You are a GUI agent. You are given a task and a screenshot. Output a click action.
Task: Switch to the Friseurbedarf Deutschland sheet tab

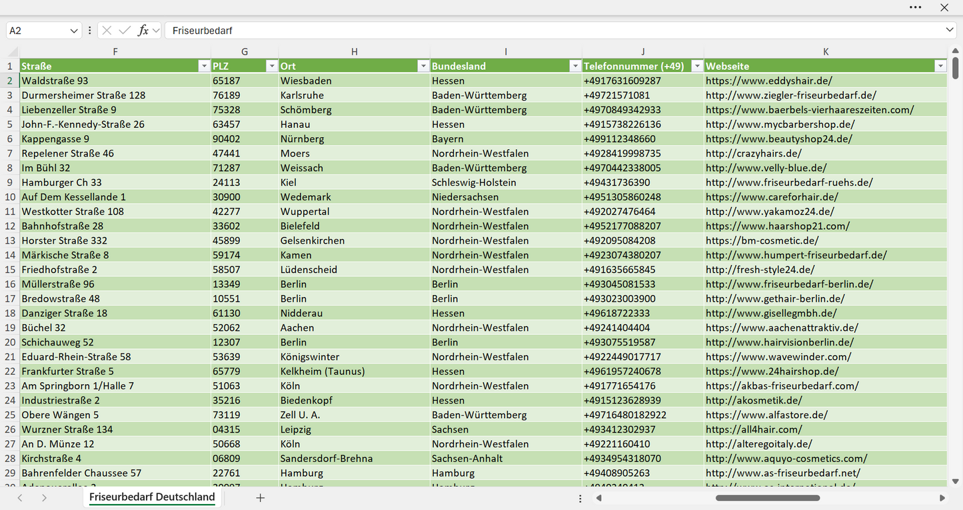point(152,497)
